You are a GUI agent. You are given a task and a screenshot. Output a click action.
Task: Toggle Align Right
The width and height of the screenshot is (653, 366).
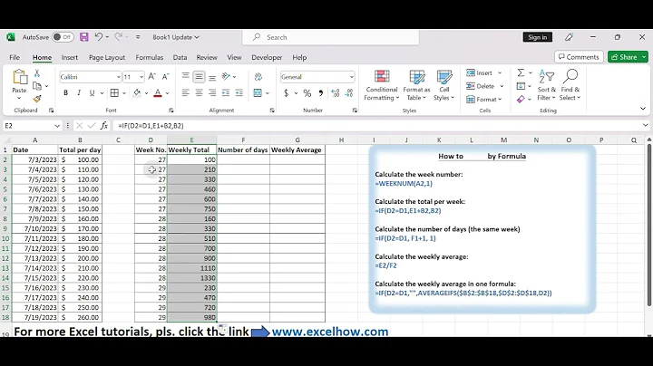pyautogui.click(x=212, y=92)
